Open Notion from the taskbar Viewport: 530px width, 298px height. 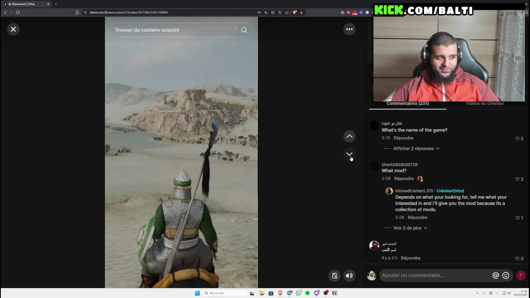[335, 293]
